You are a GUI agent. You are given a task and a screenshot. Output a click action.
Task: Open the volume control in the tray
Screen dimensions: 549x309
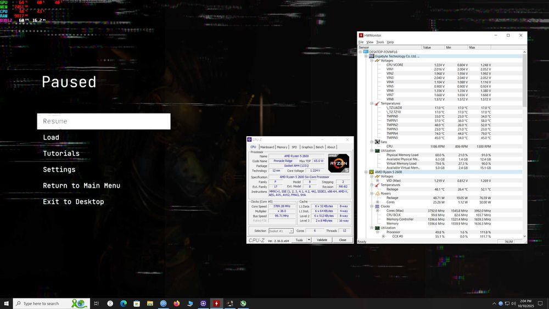[x=513, y=304]
